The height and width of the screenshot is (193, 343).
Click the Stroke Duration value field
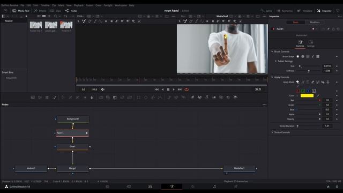327,126
